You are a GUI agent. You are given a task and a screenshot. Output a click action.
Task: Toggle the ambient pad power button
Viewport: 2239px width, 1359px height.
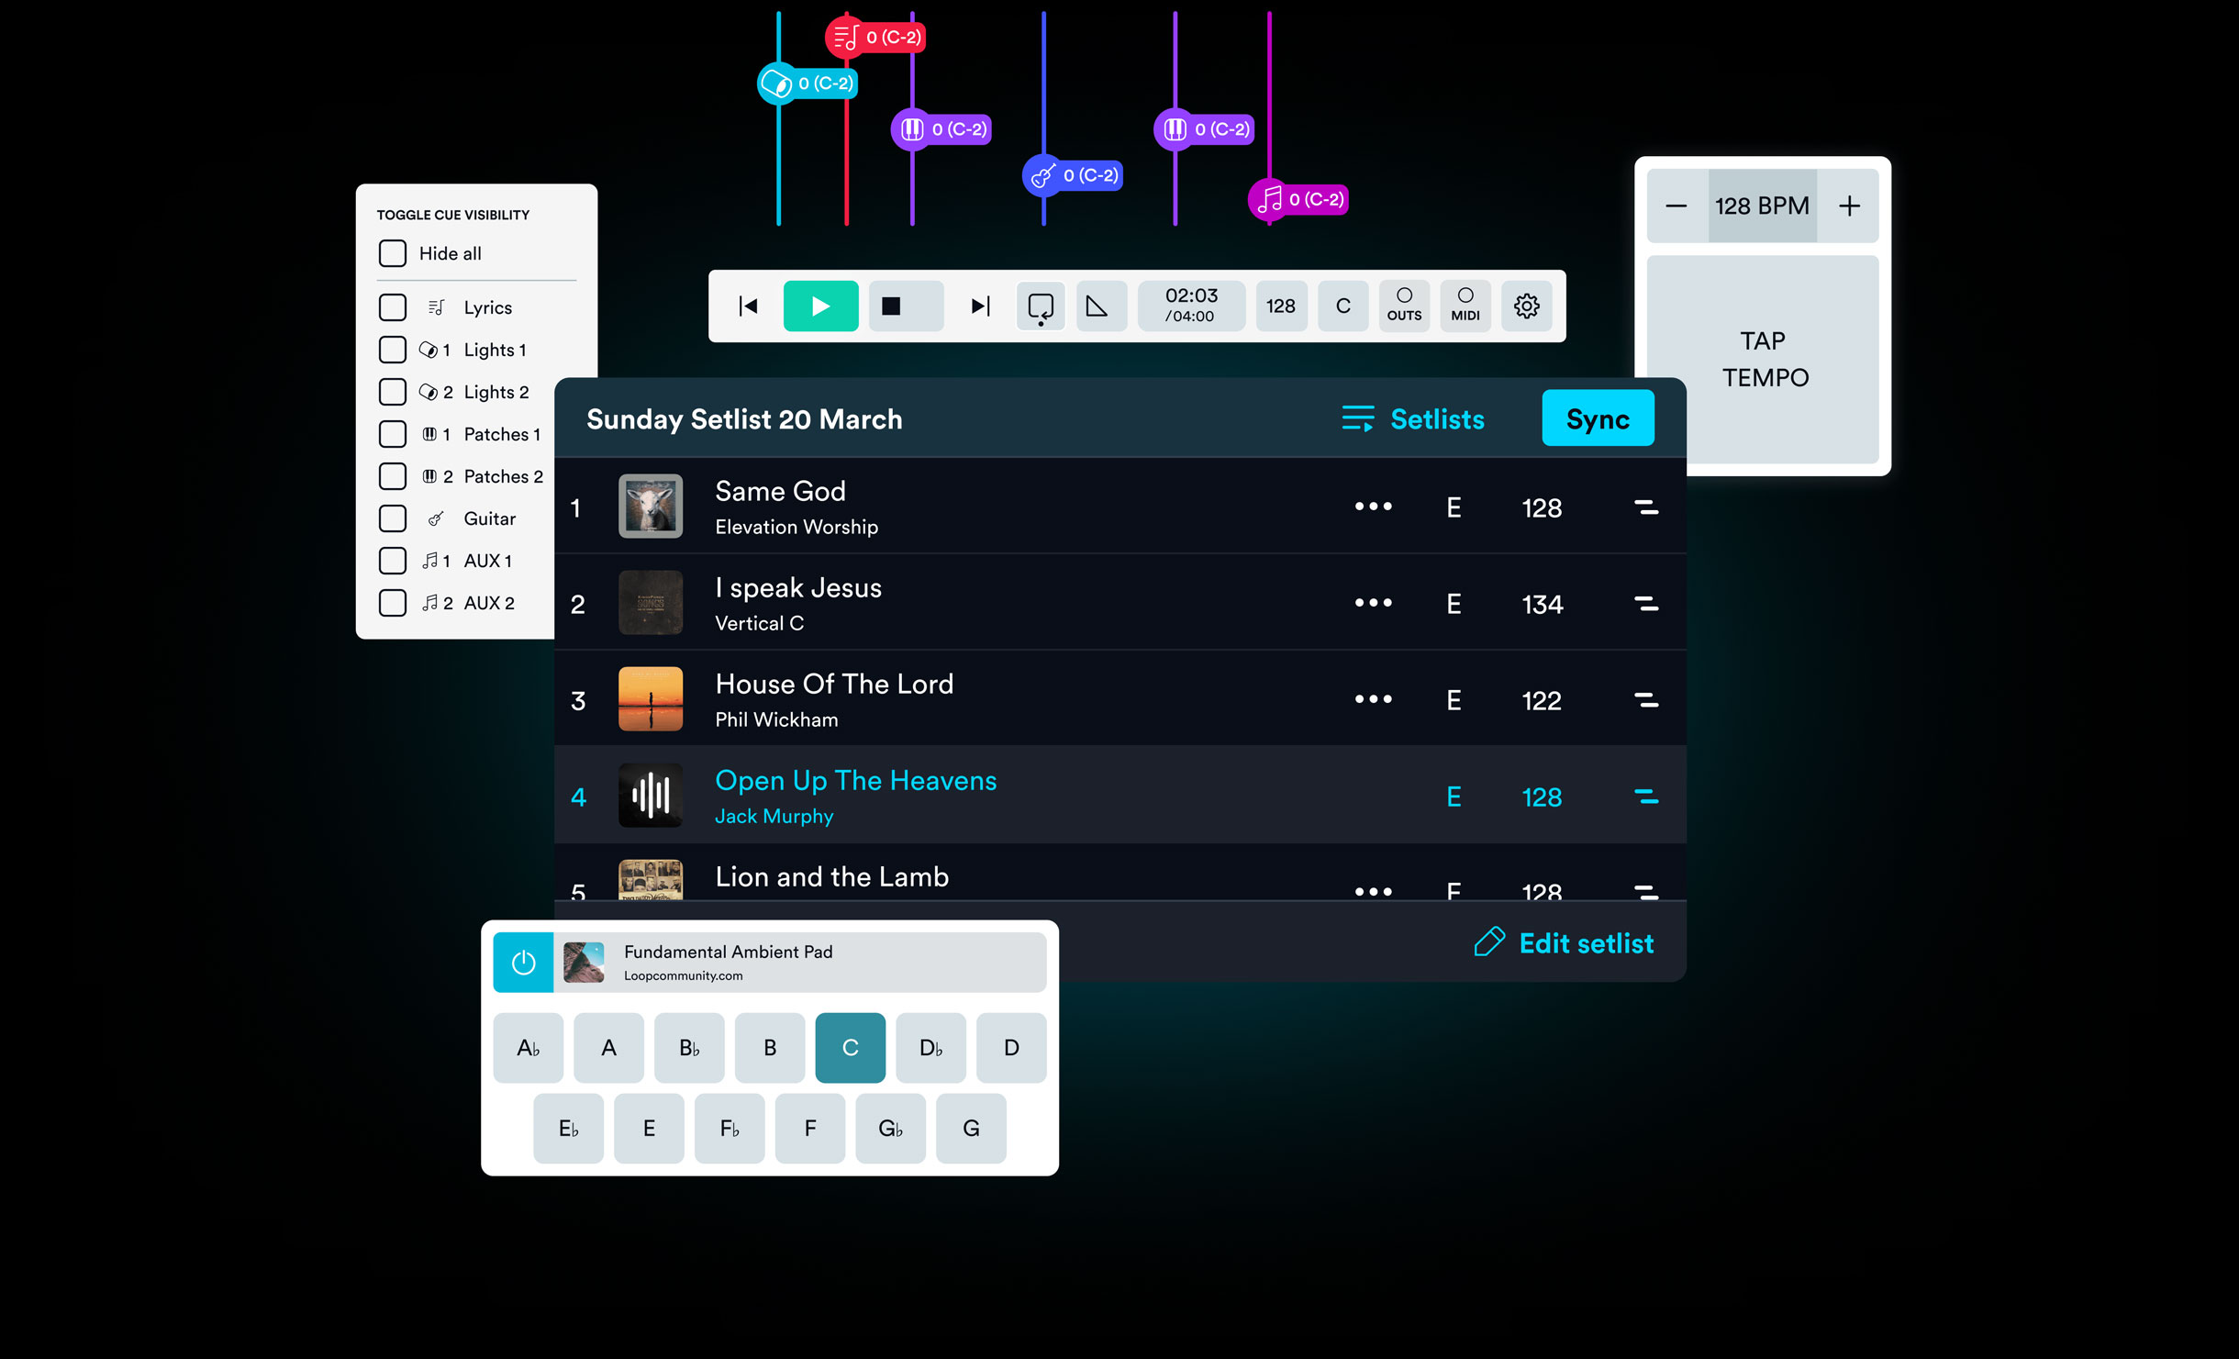[523, 963]
